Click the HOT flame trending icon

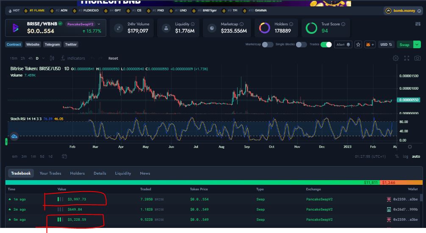click(x=10, y=11)
